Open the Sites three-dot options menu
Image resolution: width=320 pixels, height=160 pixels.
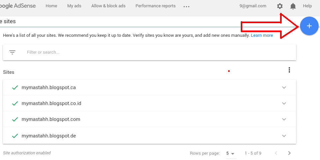pos(289,70)
